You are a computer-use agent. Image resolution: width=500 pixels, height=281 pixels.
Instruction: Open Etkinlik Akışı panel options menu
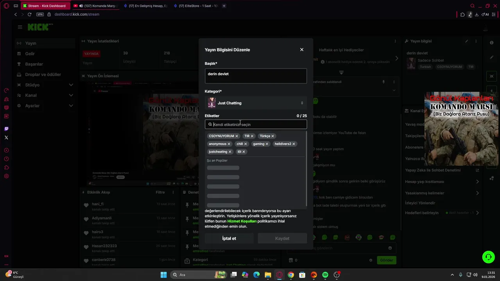173,192
